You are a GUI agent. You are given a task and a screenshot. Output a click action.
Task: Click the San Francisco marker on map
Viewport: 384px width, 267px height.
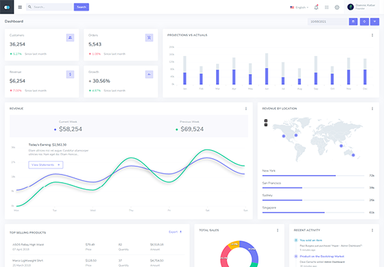(x=284, y=136)
